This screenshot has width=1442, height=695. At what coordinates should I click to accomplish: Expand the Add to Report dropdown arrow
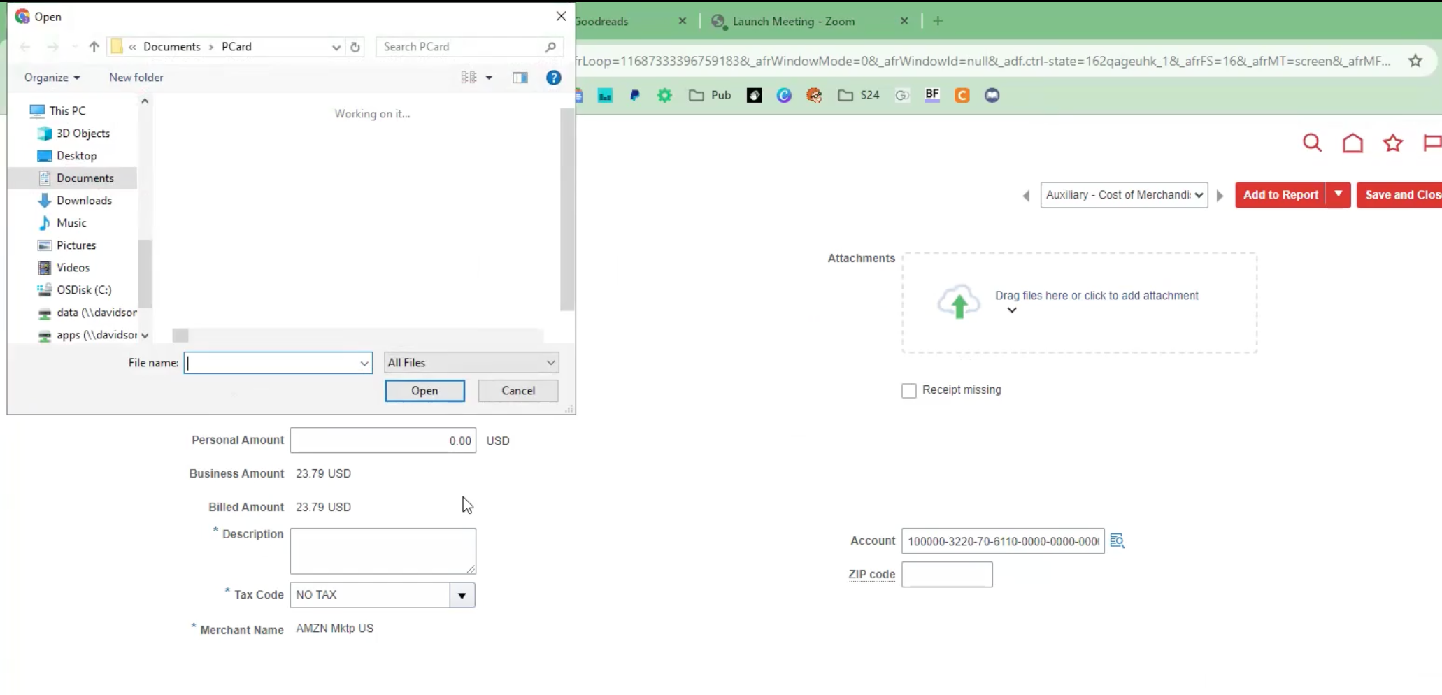point(1338,195)
